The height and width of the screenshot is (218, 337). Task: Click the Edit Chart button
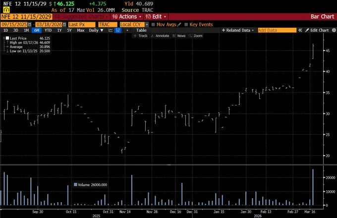(317, 30)
